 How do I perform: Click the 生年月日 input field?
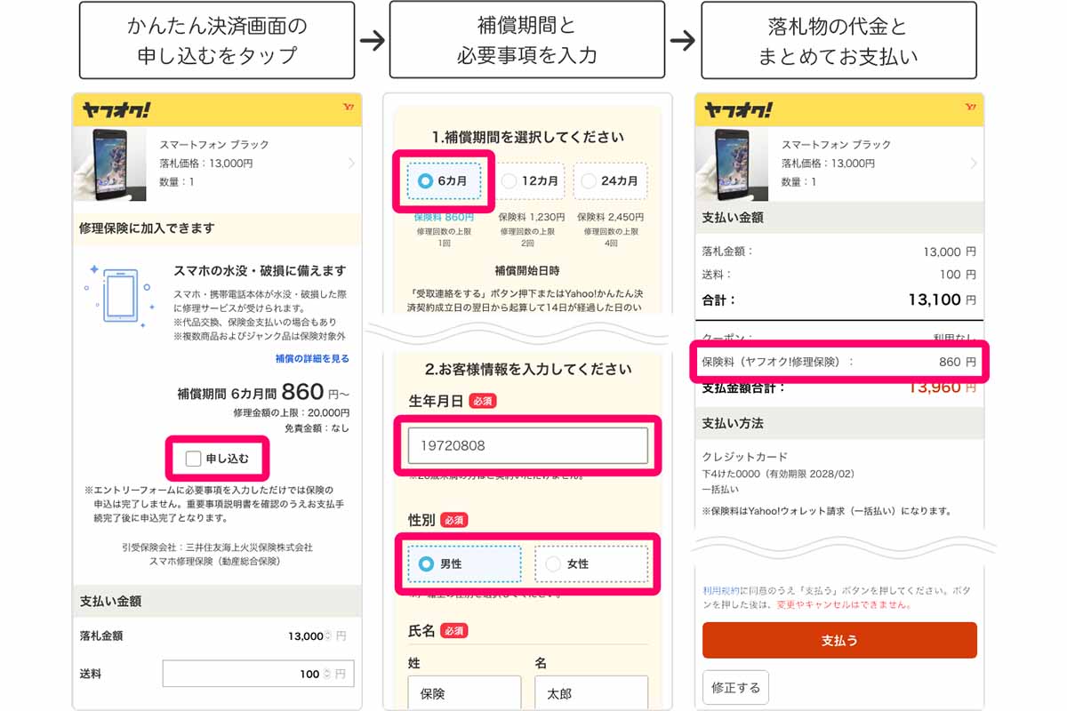[527, 445]
